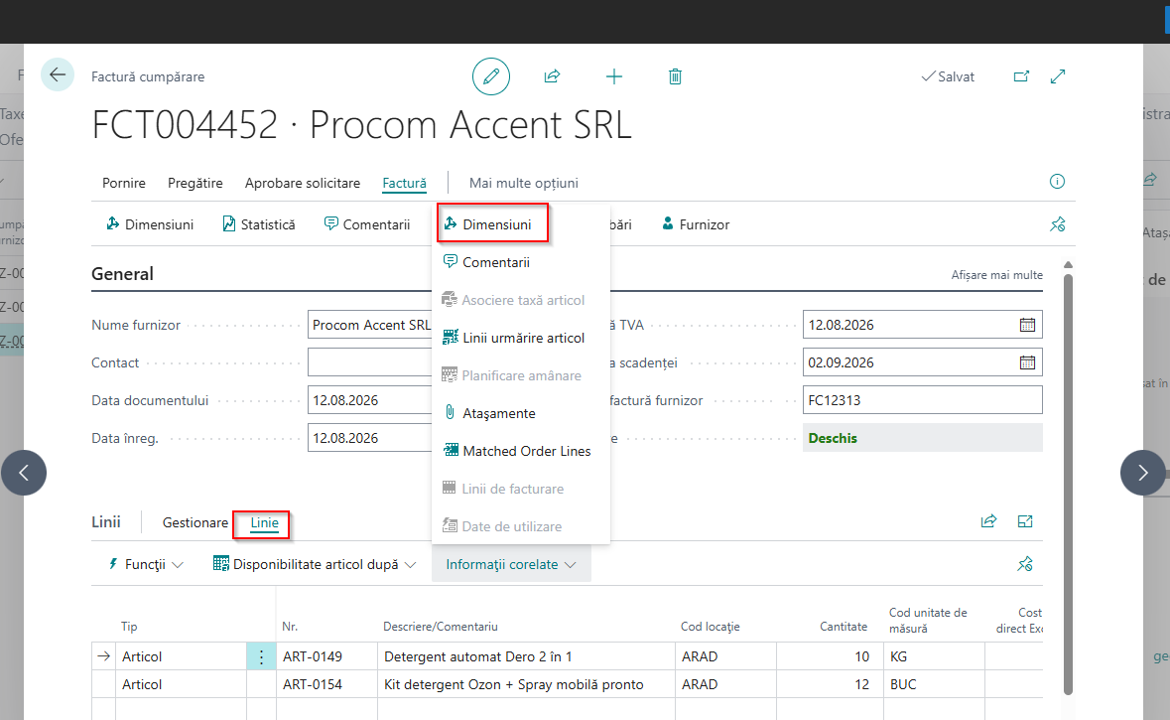1170x720 pixels.
Task: Switch to the Pornire tab
Action: click(x=124, y=183)
